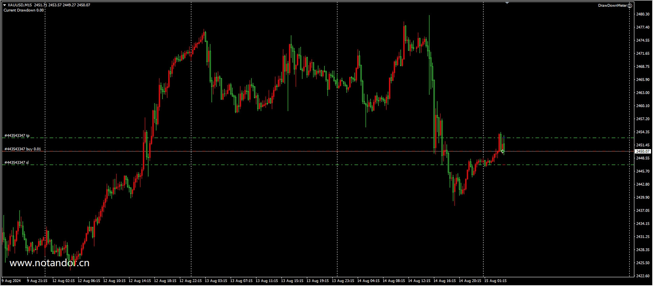Viewport: 653px width, 286px height.
Task: Click the 2434.15 price axis label
Action: pyautogui.click(x=643, y=224)
